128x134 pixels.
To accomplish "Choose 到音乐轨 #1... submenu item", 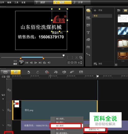I will pos(95,130).
